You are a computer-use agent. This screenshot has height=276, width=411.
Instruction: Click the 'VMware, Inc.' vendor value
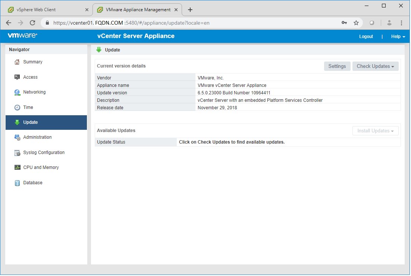211,78
